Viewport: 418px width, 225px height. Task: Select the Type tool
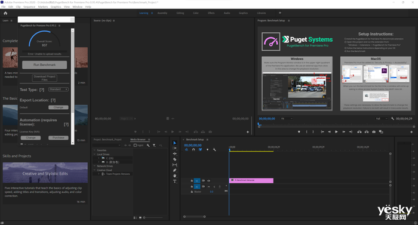[x=174, y=181]
